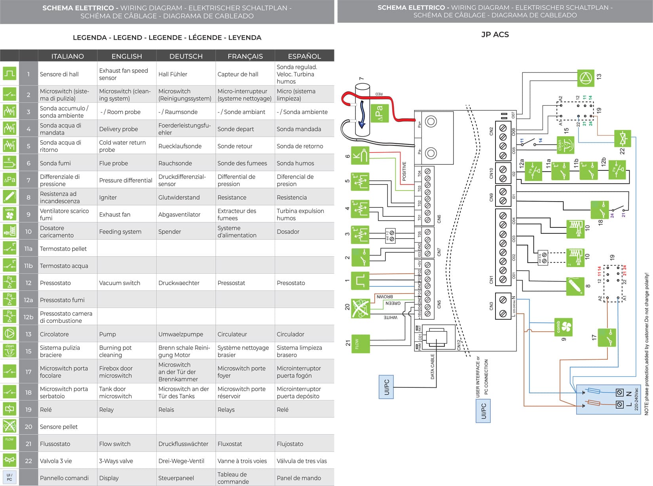Click the 3-ways valve icon in legend row 22
The height and width of the screenshot is (486, 653).
coord(9,461)
